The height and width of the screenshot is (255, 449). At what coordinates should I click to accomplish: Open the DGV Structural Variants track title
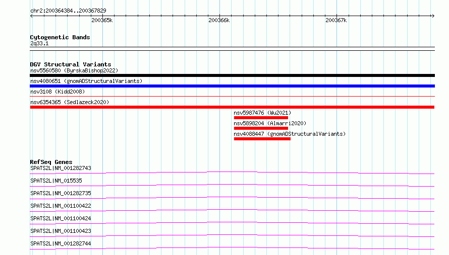pyautogui.click(x=71, y=64)
